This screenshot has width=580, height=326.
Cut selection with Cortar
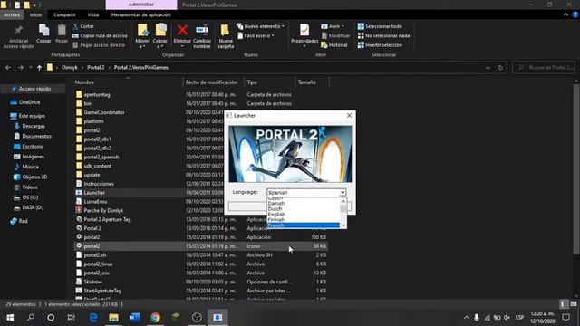(x=83, y=26)
